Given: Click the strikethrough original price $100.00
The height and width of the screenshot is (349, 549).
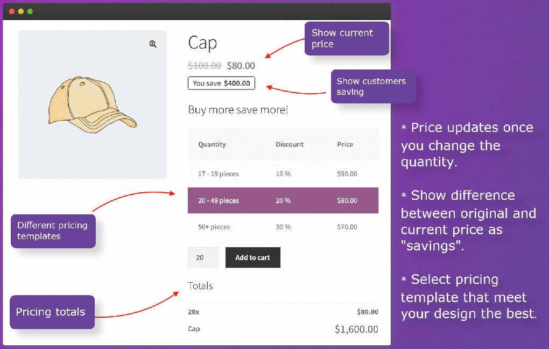Looking at the screenshot, I should (x=203, y=66).
